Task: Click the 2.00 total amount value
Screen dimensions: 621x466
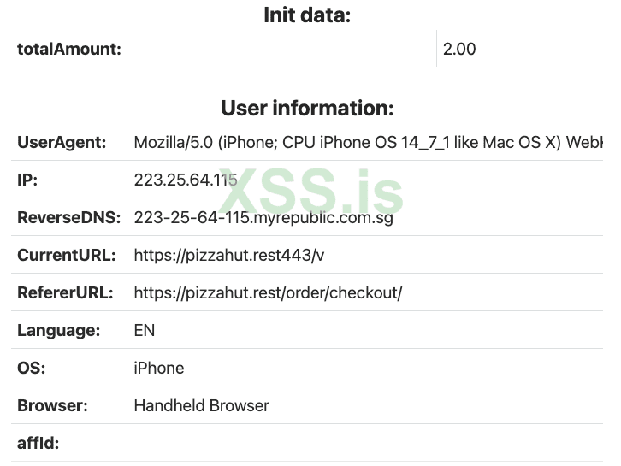Action: (459, 49)
